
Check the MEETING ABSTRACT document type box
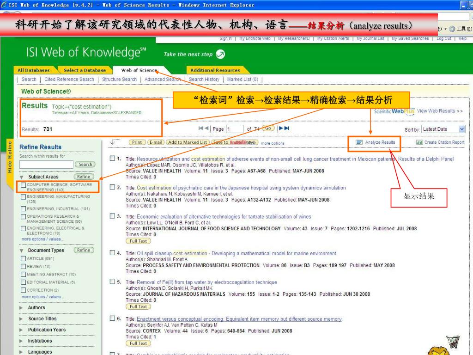(23, 274)
